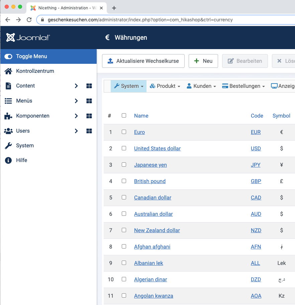Click the Content file icon

pos(8,86)
